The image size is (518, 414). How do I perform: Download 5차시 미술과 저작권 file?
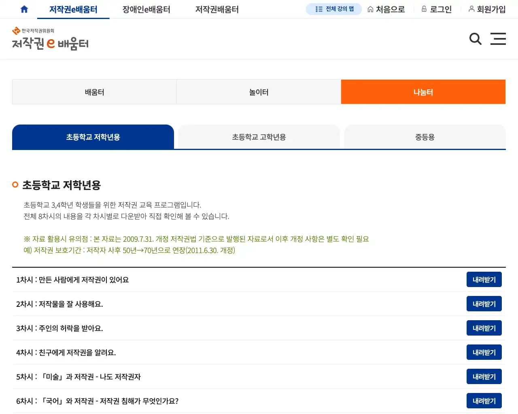[484, 377]
